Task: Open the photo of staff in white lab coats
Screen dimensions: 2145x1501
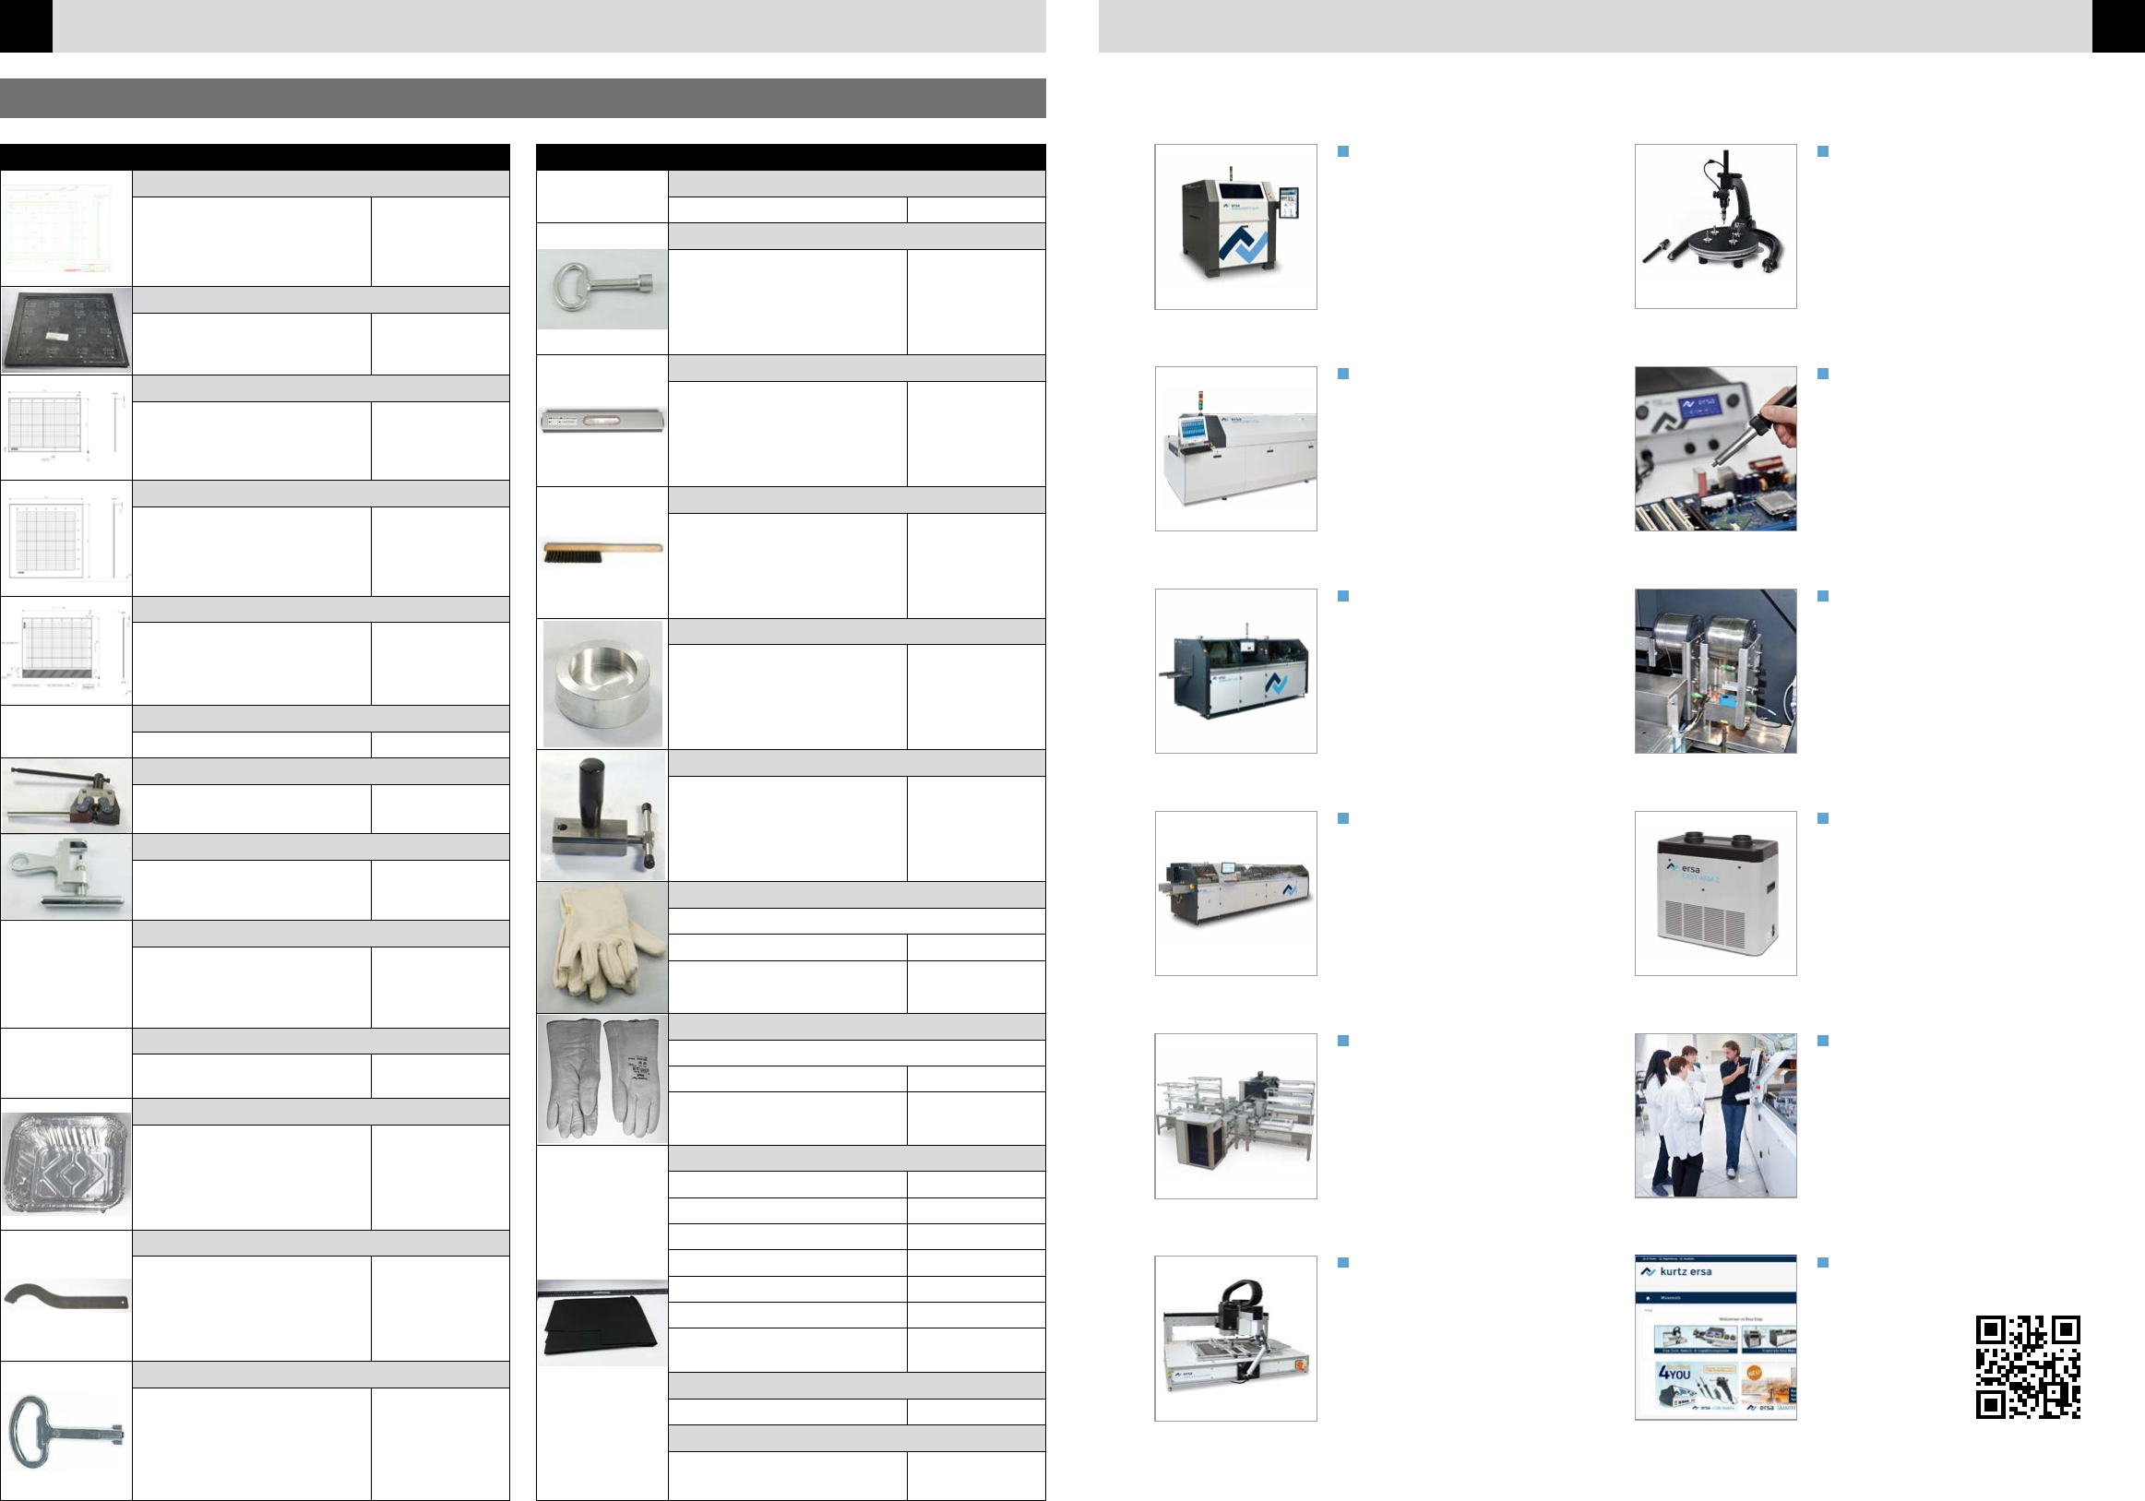Action: tap(1714, 1115)
